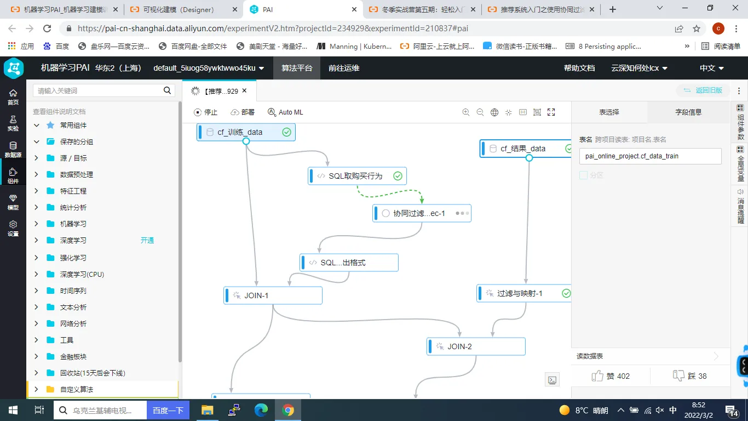Expand the 机器学习 folder
This screenshot has width=748, height=421.
pyautogui.click(x=37, y=224)
